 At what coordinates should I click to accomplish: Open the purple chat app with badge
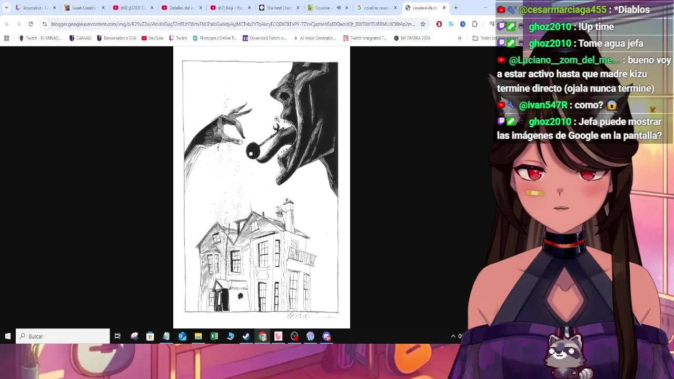[326, 336]
